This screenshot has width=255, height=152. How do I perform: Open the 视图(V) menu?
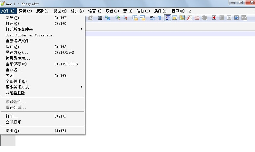60,11
